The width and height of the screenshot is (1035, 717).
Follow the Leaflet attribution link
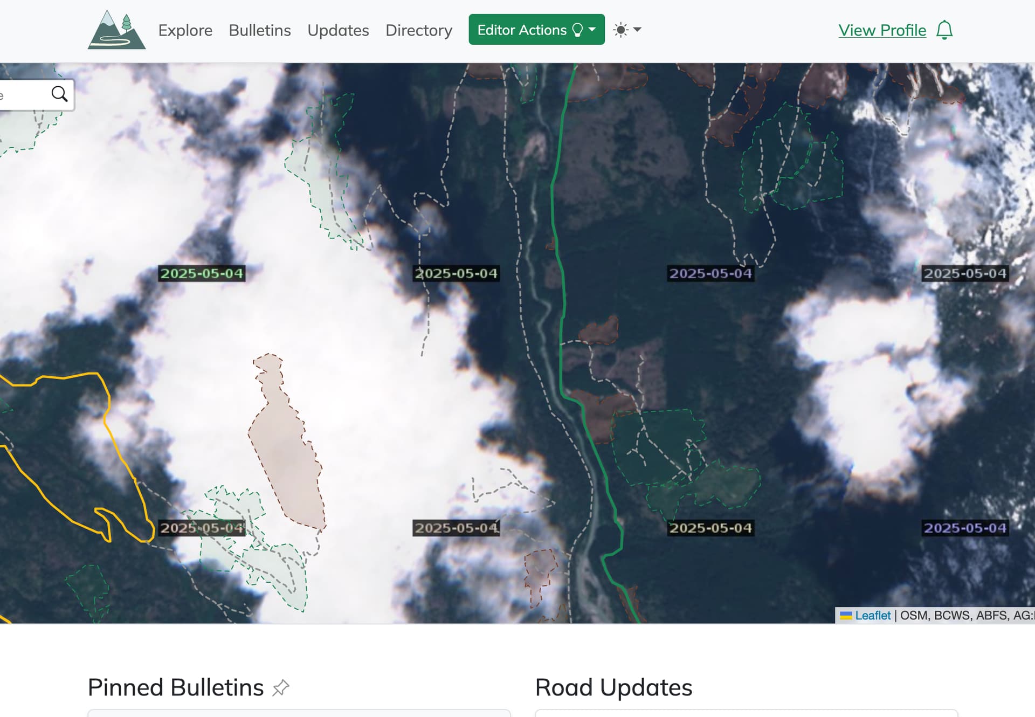pyautogui.click(x=872, y=615)
